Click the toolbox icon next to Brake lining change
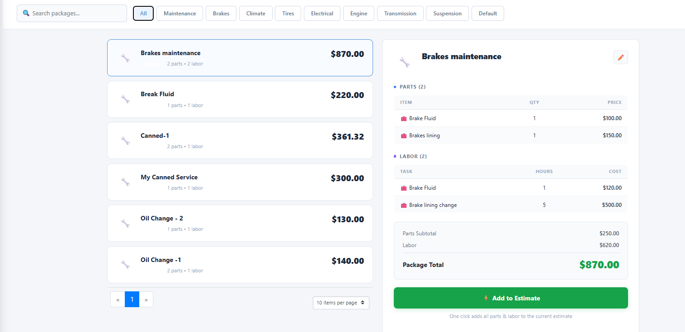 coord(404,205)
